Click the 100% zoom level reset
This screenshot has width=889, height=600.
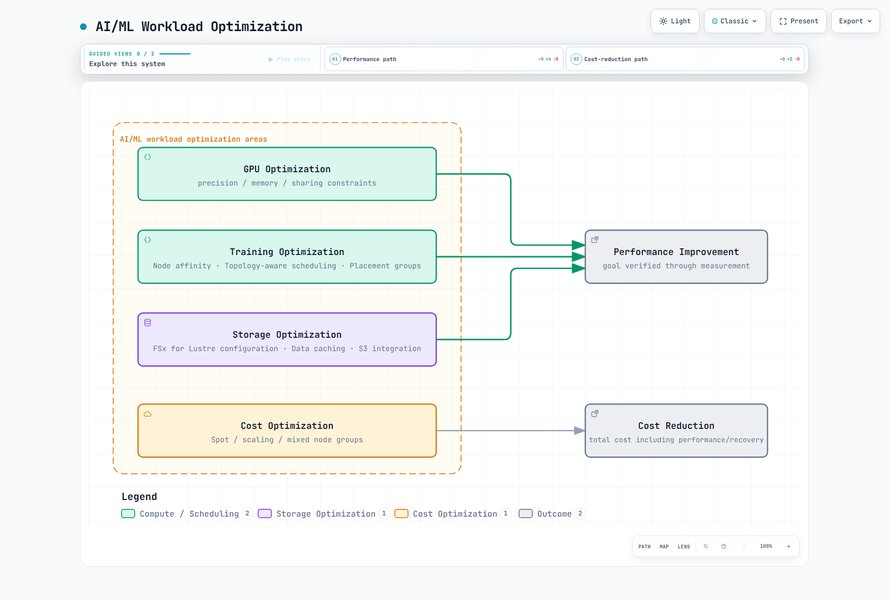(x=766, y=547)
